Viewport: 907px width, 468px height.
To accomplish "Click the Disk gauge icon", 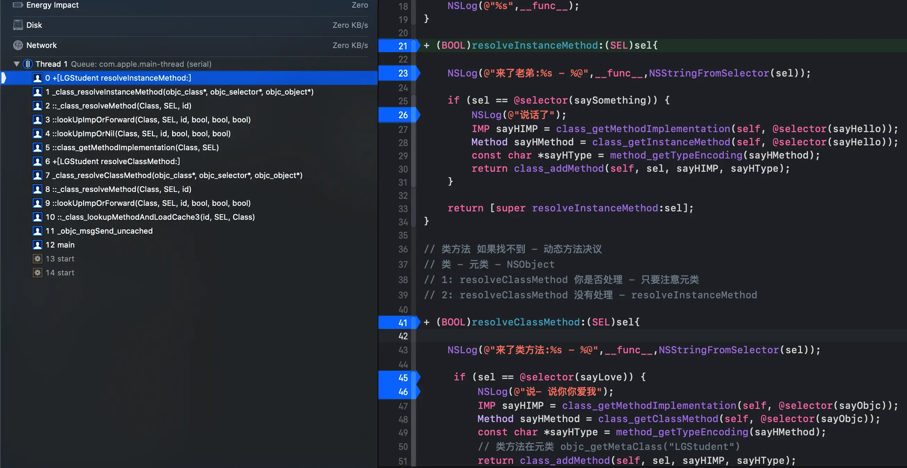I will tap(18, 25).
